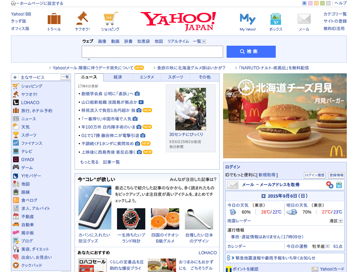Open the 記事一覧 link

pos(111,162)
